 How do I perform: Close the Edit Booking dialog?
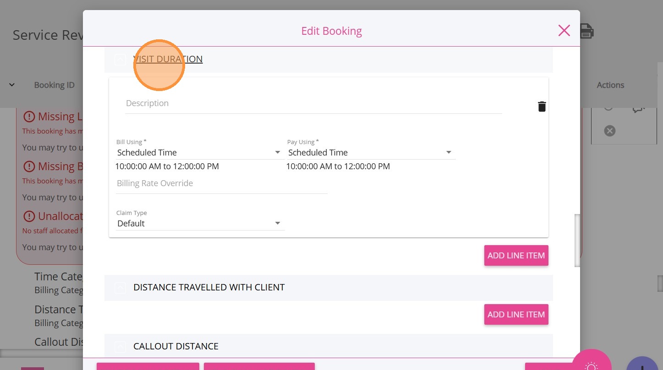coord(564,31)
